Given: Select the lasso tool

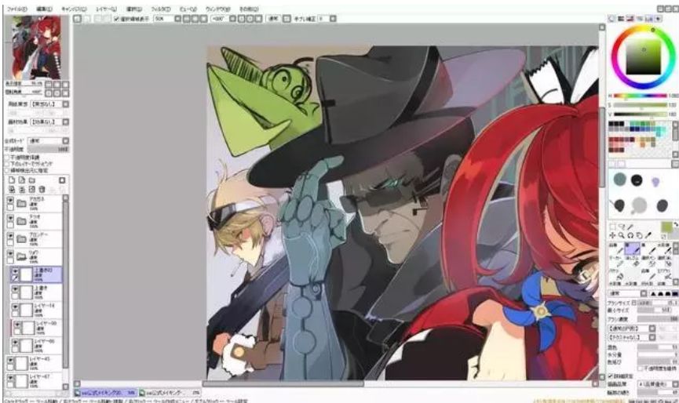Looking at the screenshot, I should click(x=622, y=227).
